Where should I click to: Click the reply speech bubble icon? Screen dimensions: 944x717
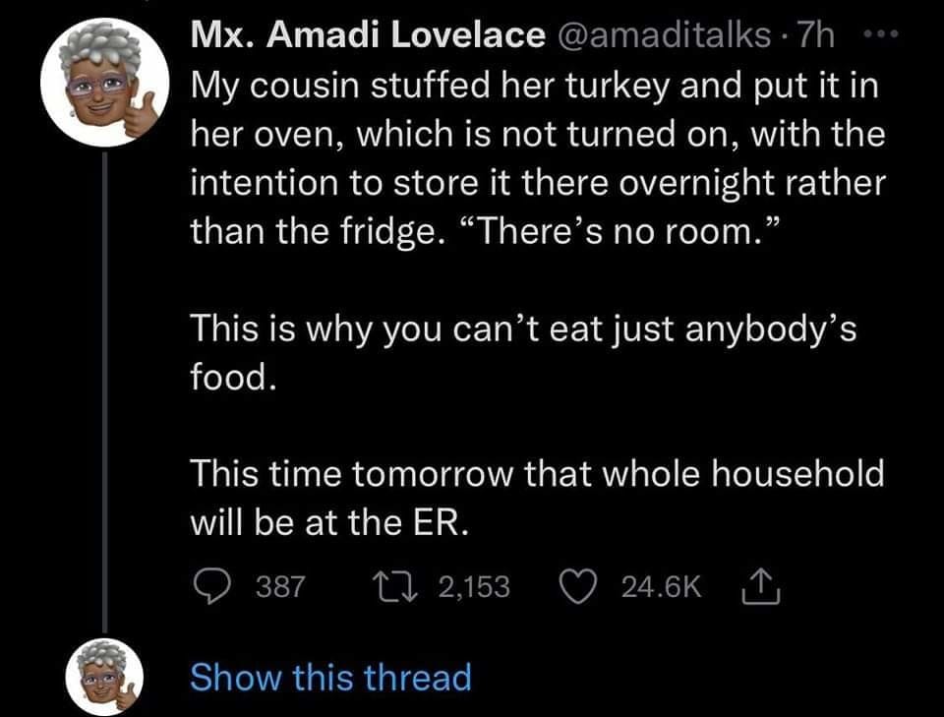(x=210, y=587)
